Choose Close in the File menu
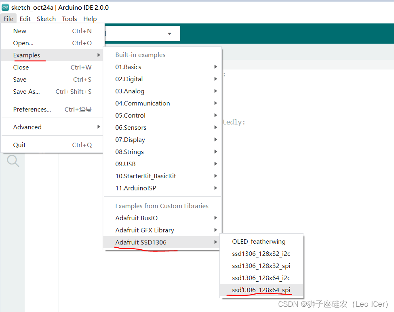The width and height of the screenshot is (394, 312). (52, 67)
